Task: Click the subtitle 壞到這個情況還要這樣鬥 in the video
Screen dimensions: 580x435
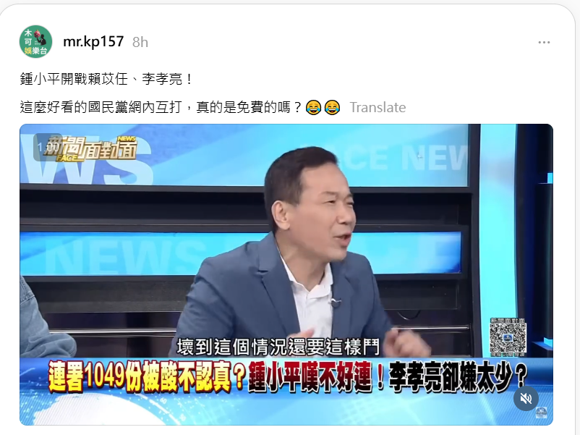Action: pyautogui.click(x=278, y=347)
